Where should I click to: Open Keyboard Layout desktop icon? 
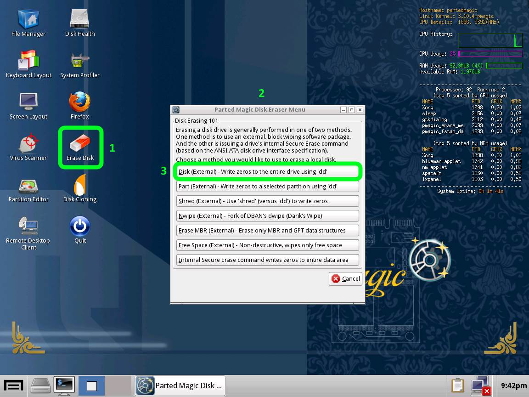pyautogui.click(x=28, y=64)
